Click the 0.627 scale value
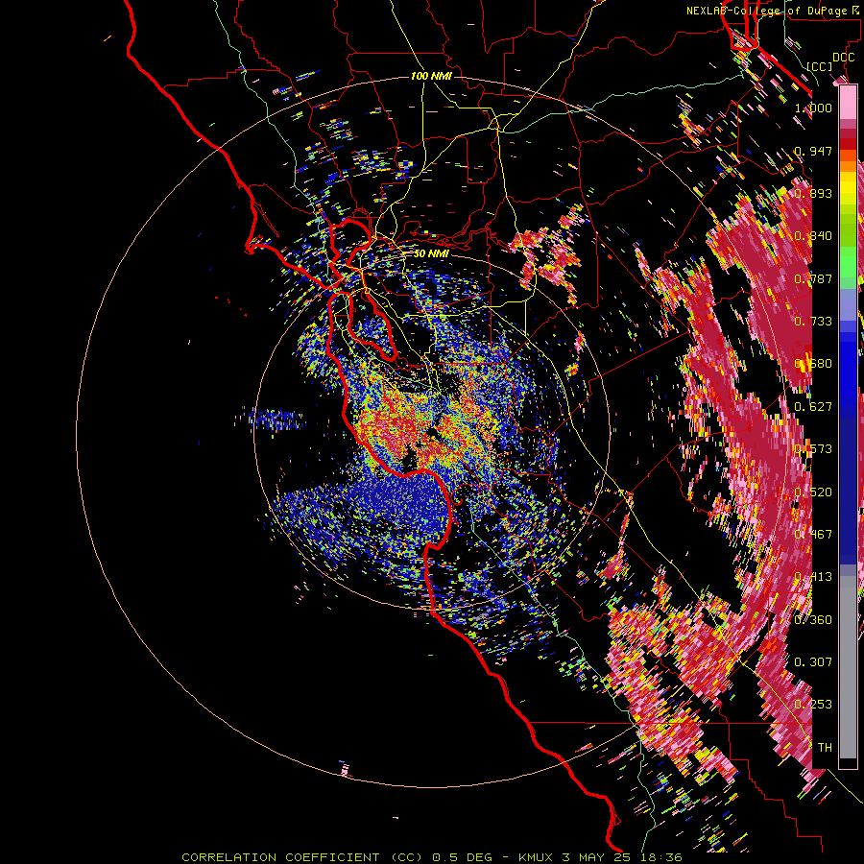This screenshot has width=864, height=864. pyautogui.click(x=813, y=407)
